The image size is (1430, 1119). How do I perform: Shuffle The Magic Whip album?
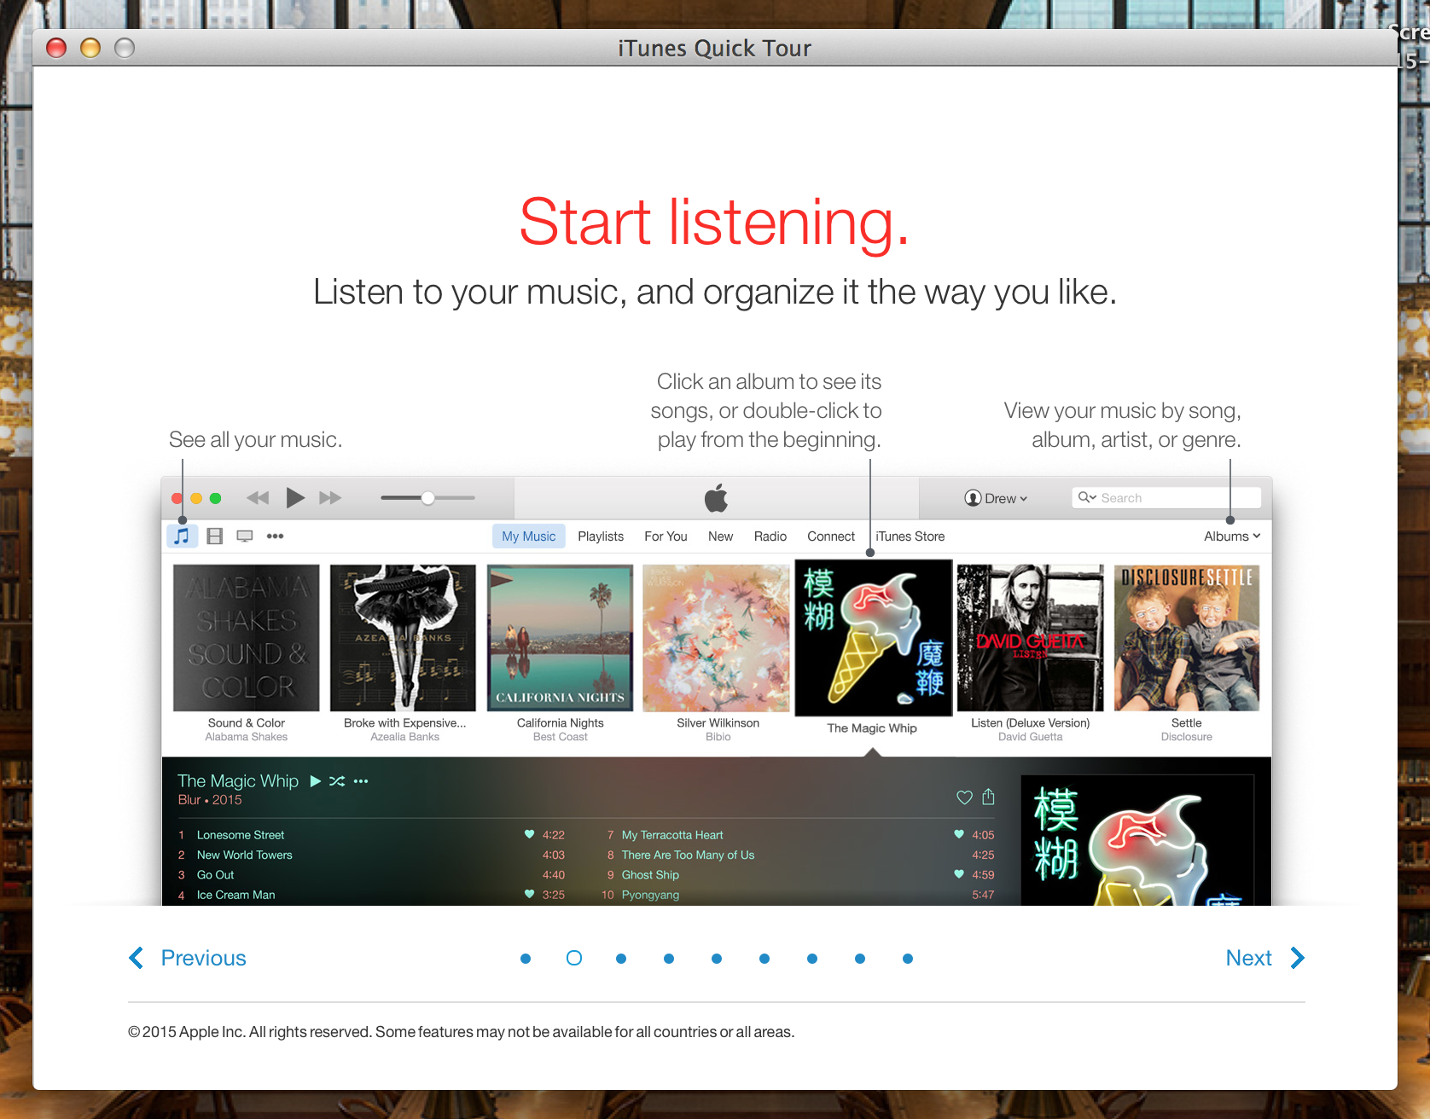[x=337, y=781]
